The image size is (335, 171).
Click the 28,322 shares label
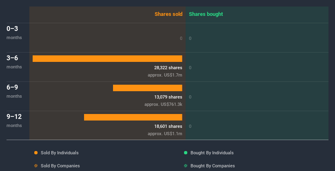pos(168,68)
